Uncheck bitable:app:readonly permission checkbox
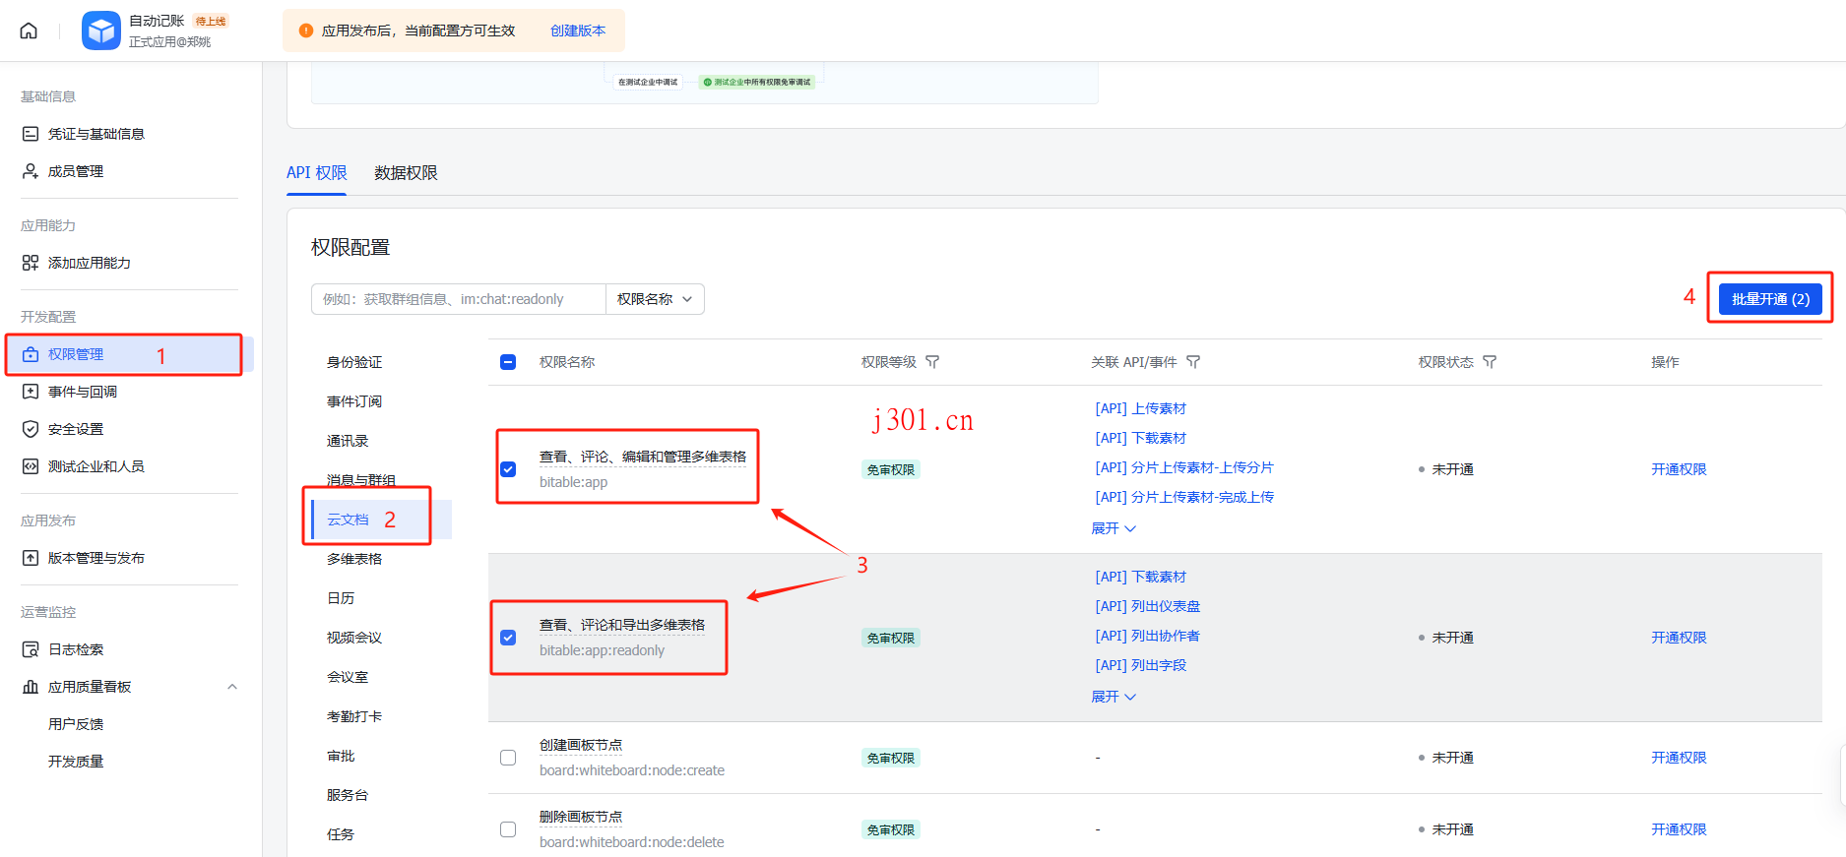Image resolution: width=1846 pixels, height=857 pixels. pyautogui.click(x=508, y=638)
